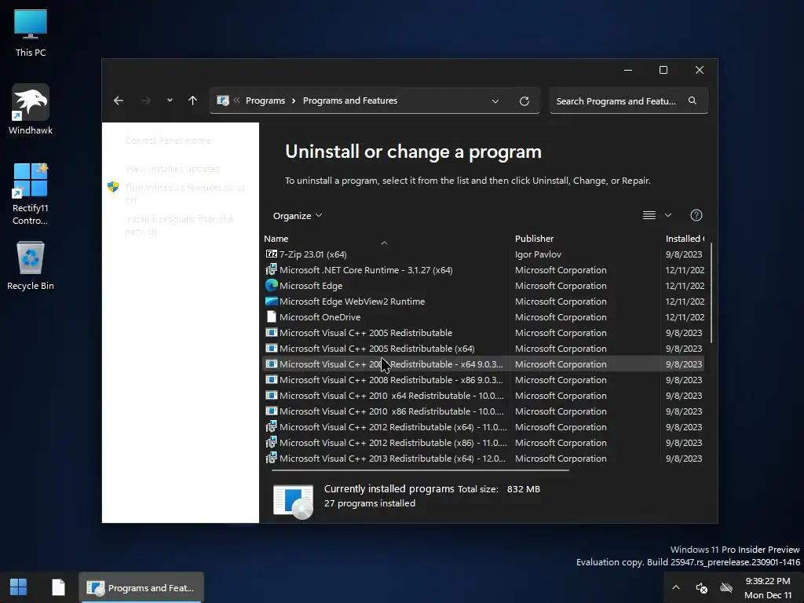The width and height of the screenshot is (804, 603).
Task: Click the network disconnected tray icon
Action: coord(726,587)
